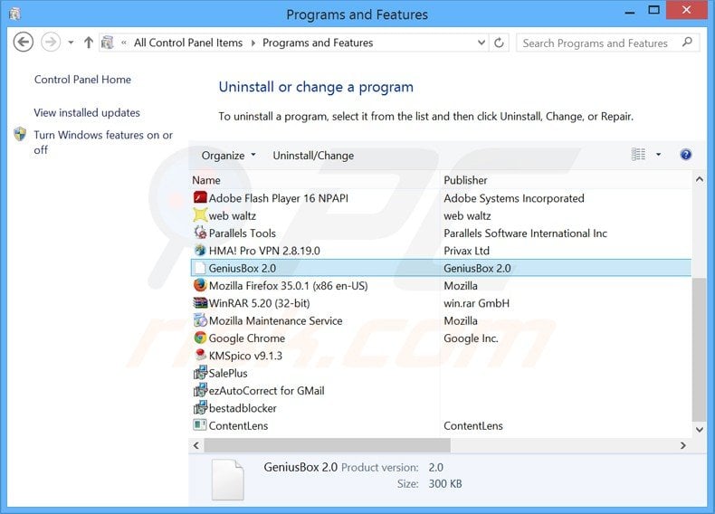Open Turn Windows features on or off

point(103,142)
